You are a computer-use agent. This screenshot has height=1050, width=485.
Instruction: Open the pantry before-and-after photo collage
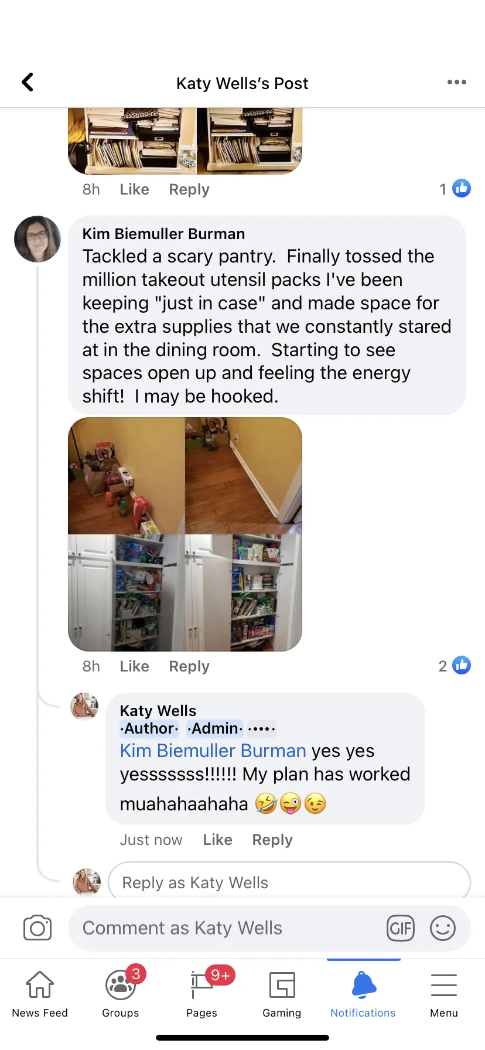pyautogui.click(x=185, y=534)
